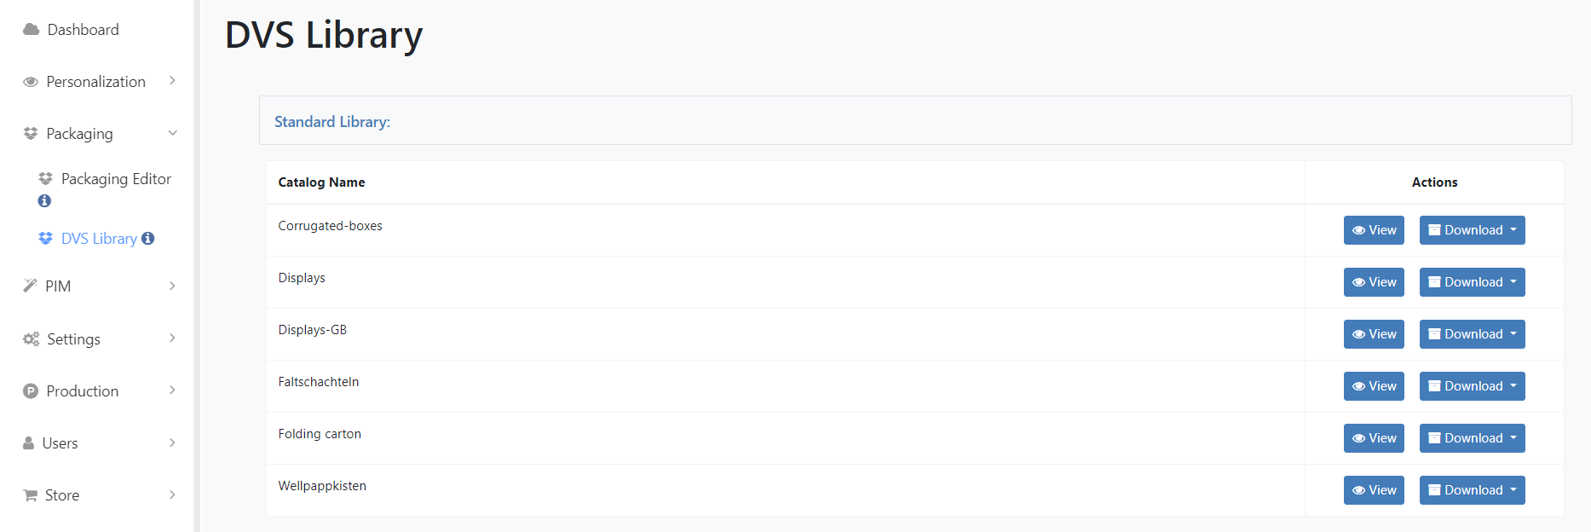Open Download dropdown for Wellpappkisten
1591x532 pixels.
1472,490
